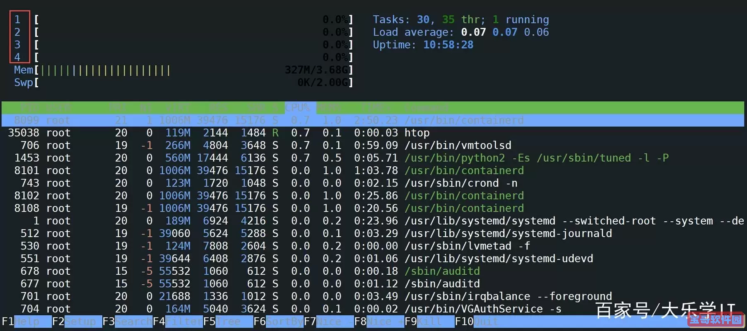Click the Tasks: 30, 35 thr summary
The width and height of the screenshot is (747, 331).
click(461, 19)
